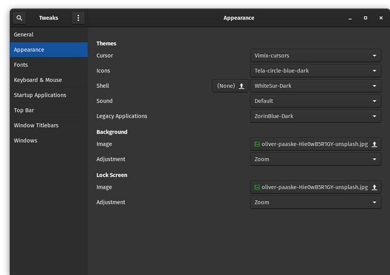Image resolution: width=390 pixels, height=275 pixels.
Task: Click the Tweaks title text
Action: point(49,18)
